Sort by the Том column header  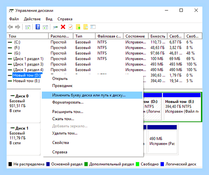[x=28, y=36]
